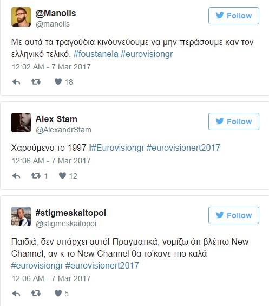Like the #stigmeskaitopoi tweet with 5 likes

point(58,293)
